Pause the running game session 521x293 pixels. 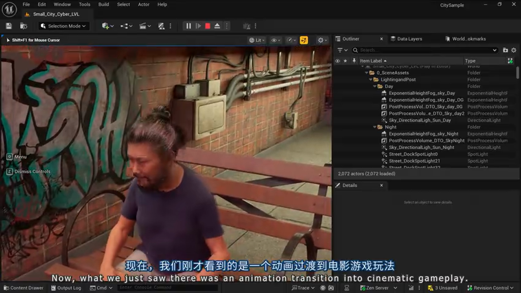(188, 26)
